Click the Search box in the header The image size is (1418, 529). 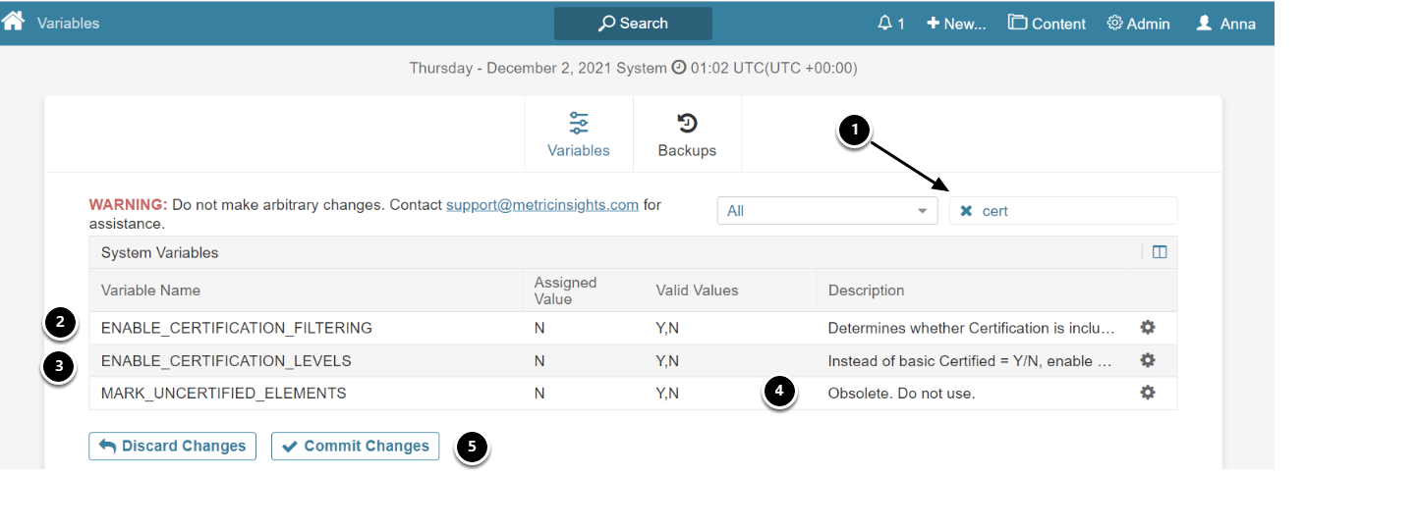(633, 24)
